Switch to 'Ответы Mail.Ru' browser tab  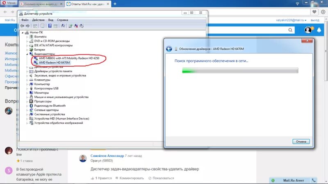point(88,4)
